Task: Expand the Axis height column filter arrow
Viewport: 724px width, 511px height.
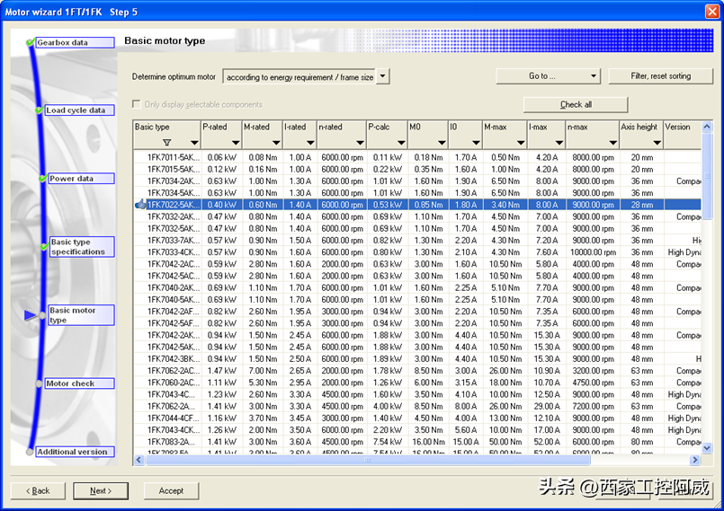Action: [x=657, y=143]
